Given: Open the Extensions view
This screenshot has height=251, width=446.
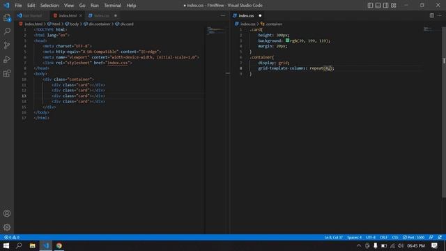Looking at the screenshot, I should coord(7,73).
